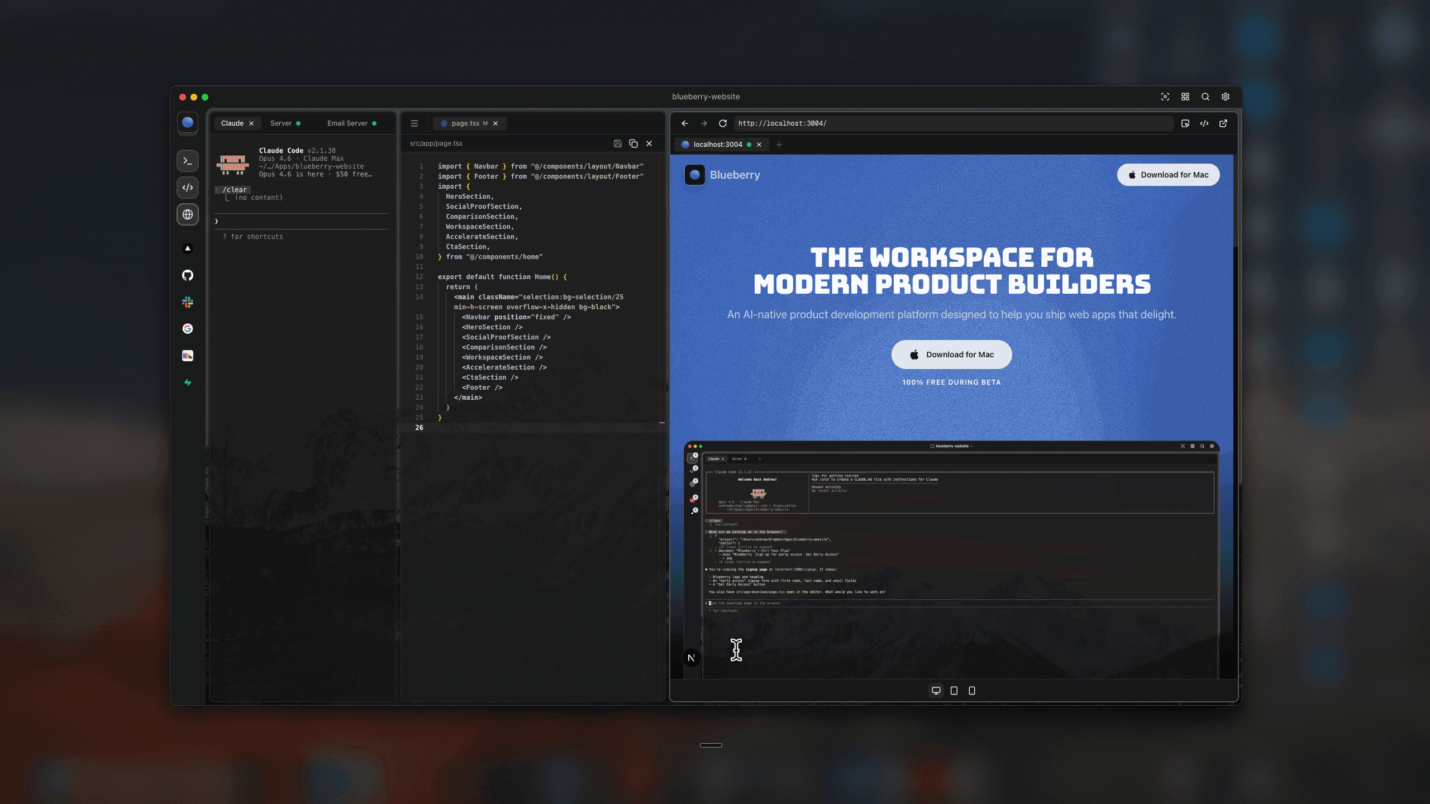Select the code editor icon in the sidebar
1430x804 pixels.
pos(188,188)
